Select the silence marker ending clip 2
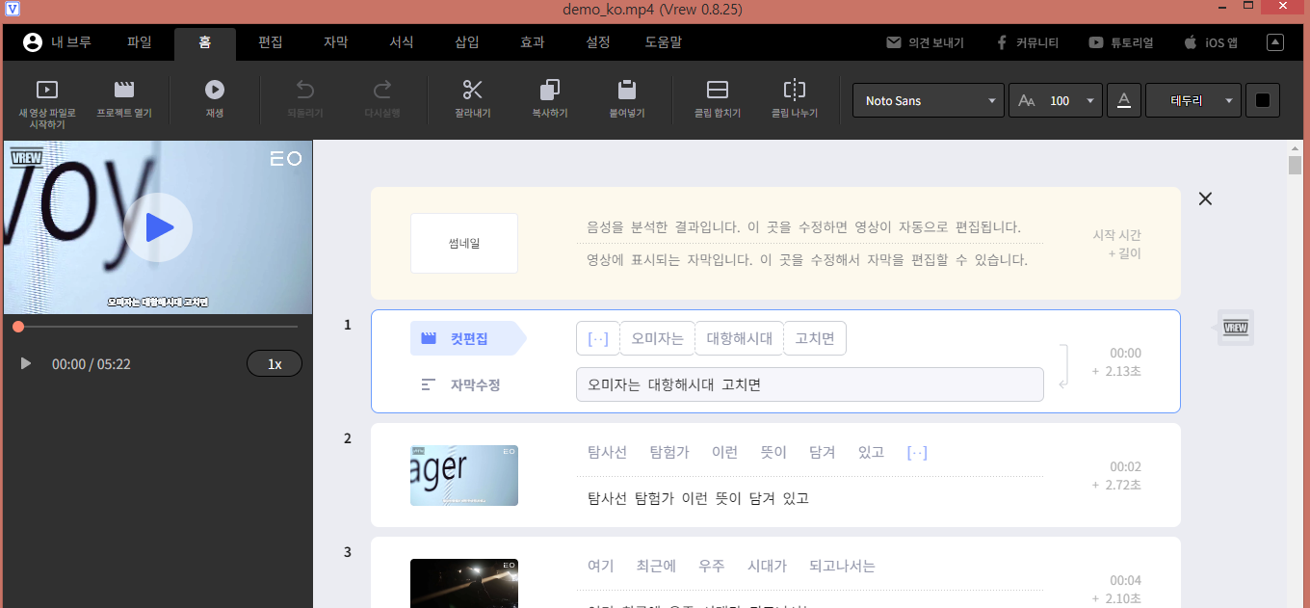The image size is (1310, 608). pos(917,452)
